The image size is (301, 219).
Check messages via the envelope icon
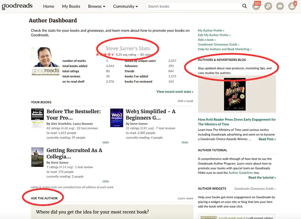[280, 6]
